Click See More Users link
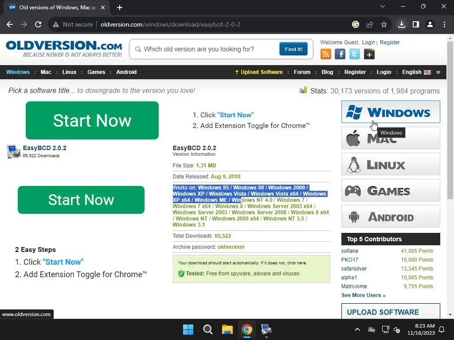Screen dimensions: 454x340 [364, 295]
